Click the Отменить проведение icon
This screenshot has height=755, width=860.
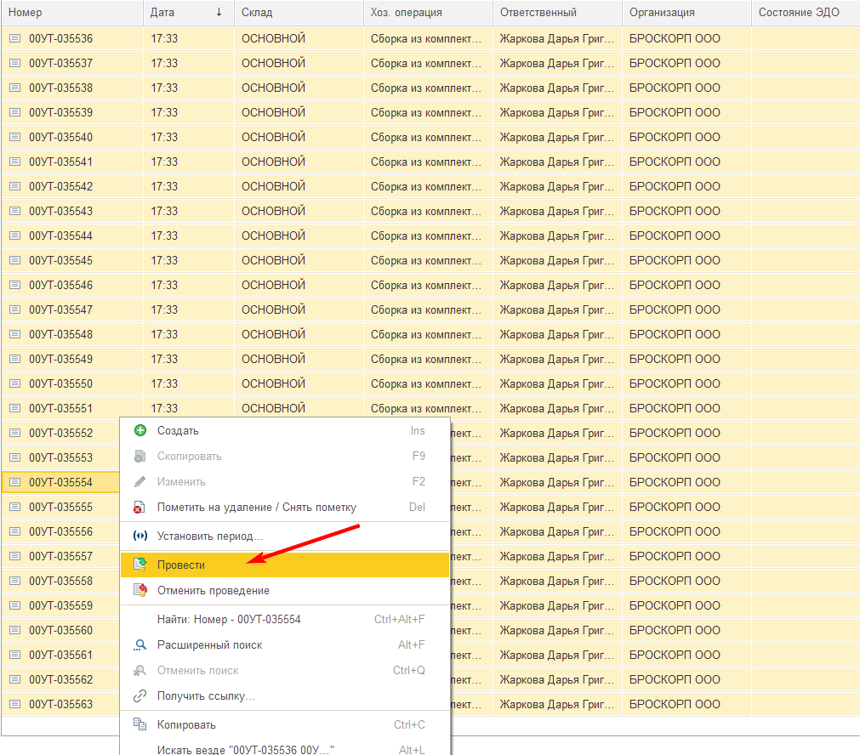click(140, 590)
